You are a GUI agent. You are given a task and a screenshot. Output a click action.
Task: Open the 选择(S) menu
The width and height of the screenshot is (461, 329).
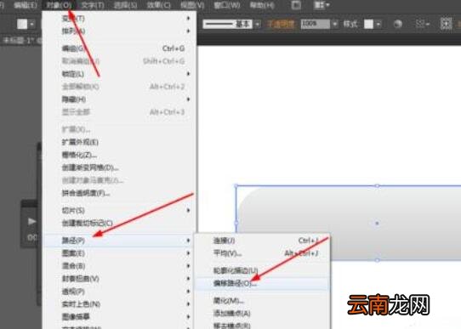pos(126,5)
